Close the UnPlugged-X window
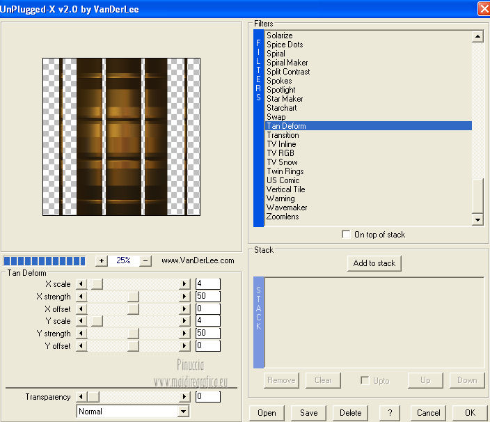 point(484,8)
